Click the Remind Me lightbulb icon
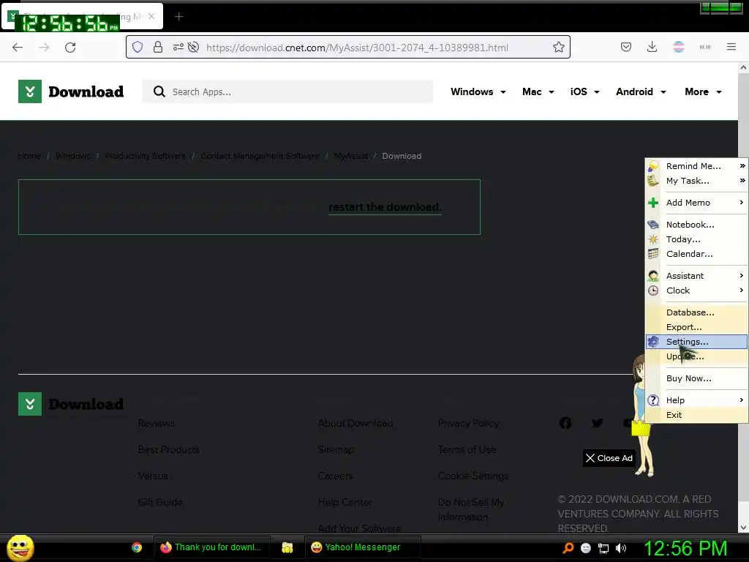This screenshot has width=749, height=562. [x=653, y=166]
